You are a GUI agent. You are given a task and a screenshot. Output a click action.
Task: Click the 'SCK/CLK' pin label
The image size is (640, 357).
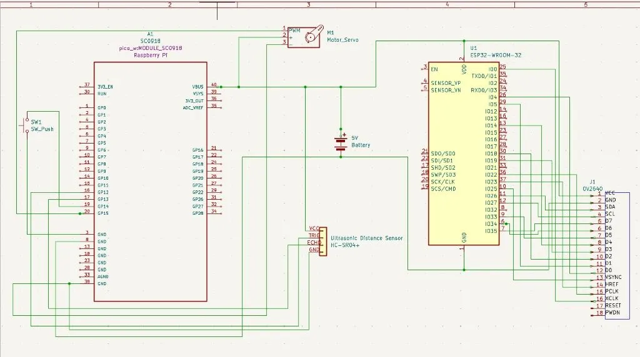(442, 182)
